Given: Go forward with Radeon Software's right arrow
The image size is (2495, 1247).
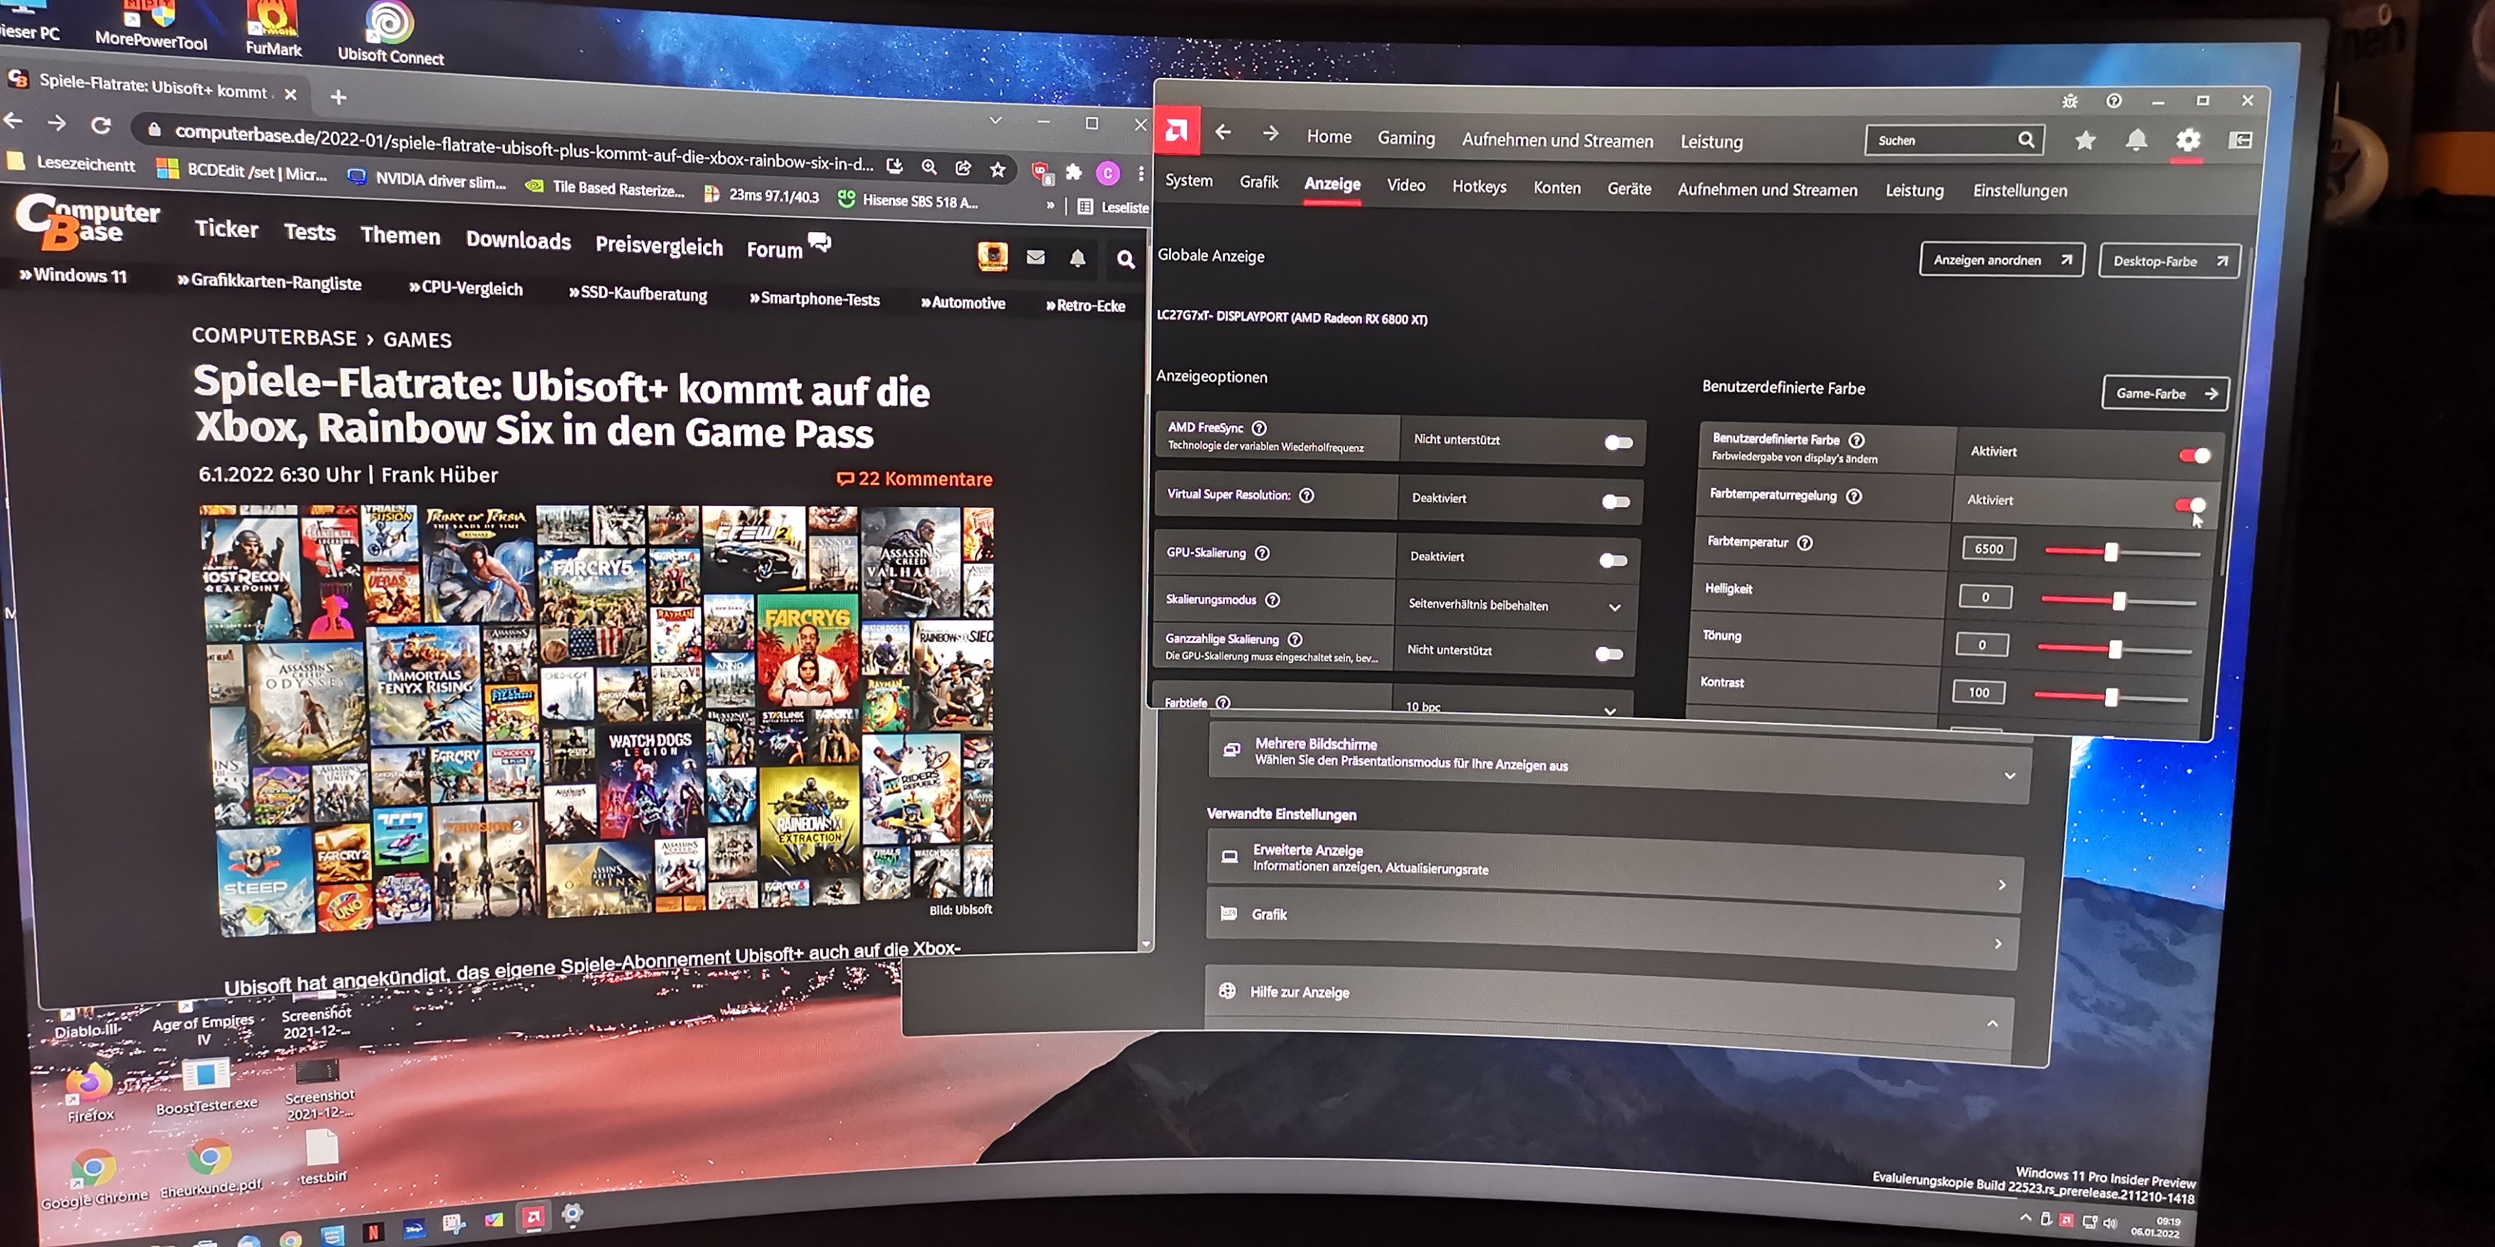Looking at the screenshot, I should (1271, 134).
